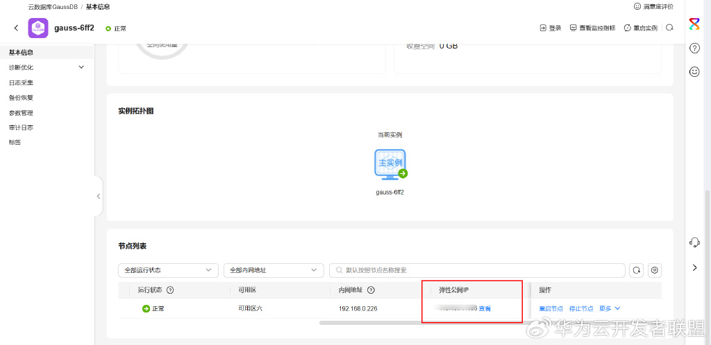Click the gauss-6ff2 topology label
This screenshot has width=711, height=345.
point(390,192)
